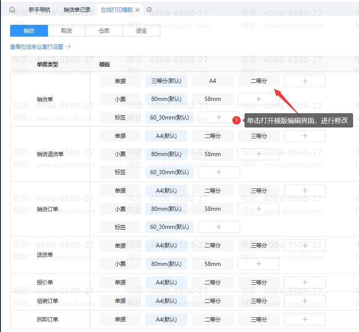The width and height of the screenshot is (359, 332).
Task: Close the 在线打印模板 tab
Action: pyautogui.click(x=137, y=10)
